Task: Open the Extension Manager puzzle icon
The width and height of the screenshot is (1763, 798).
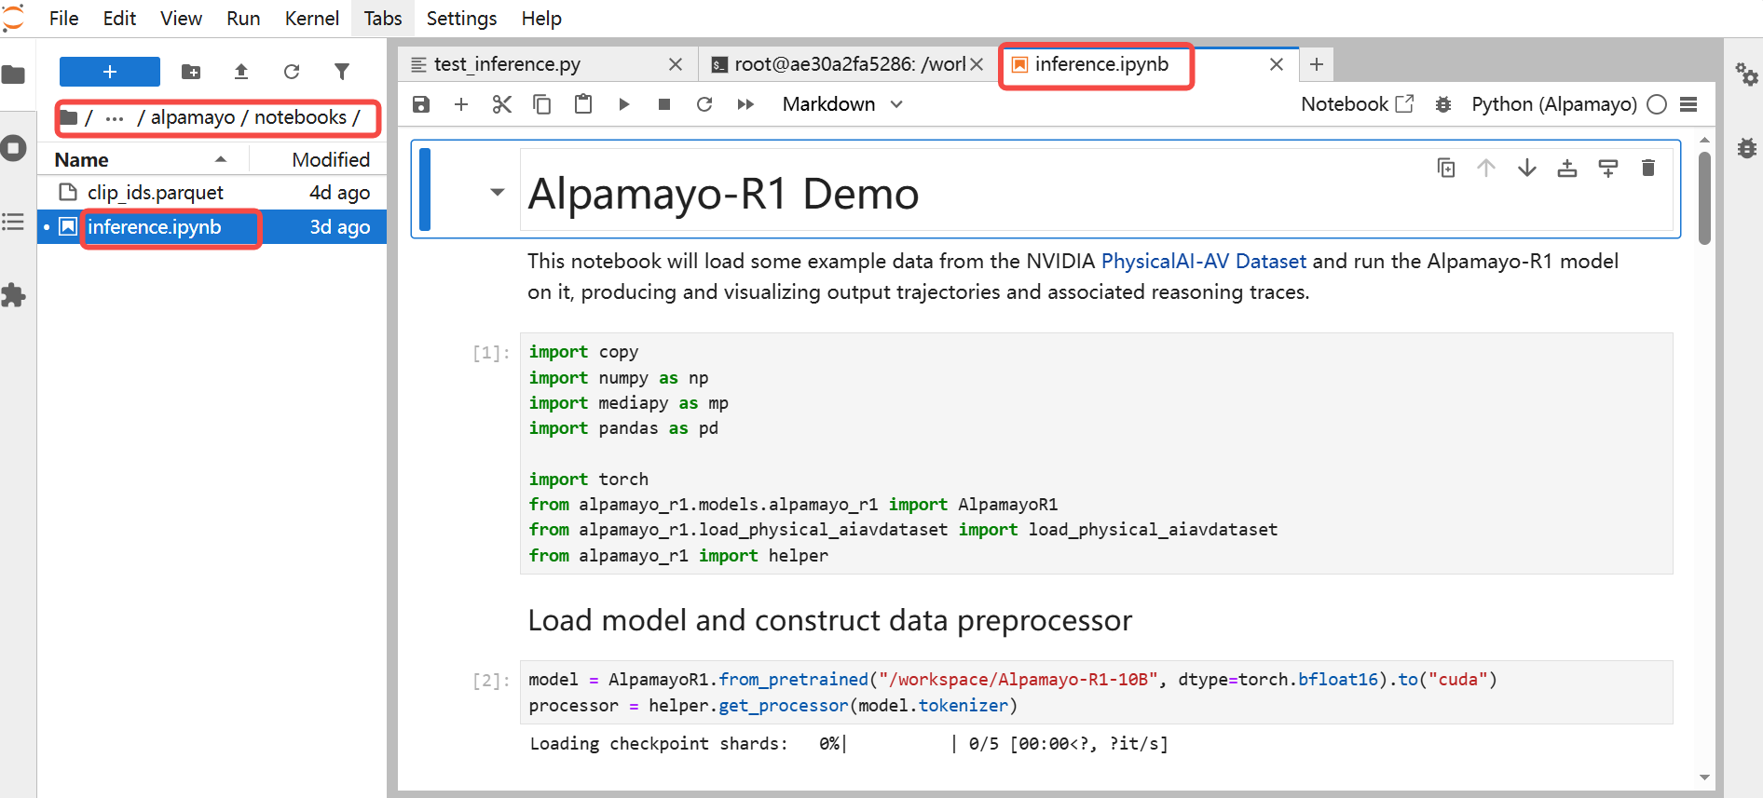Action: tap(13, 296)
